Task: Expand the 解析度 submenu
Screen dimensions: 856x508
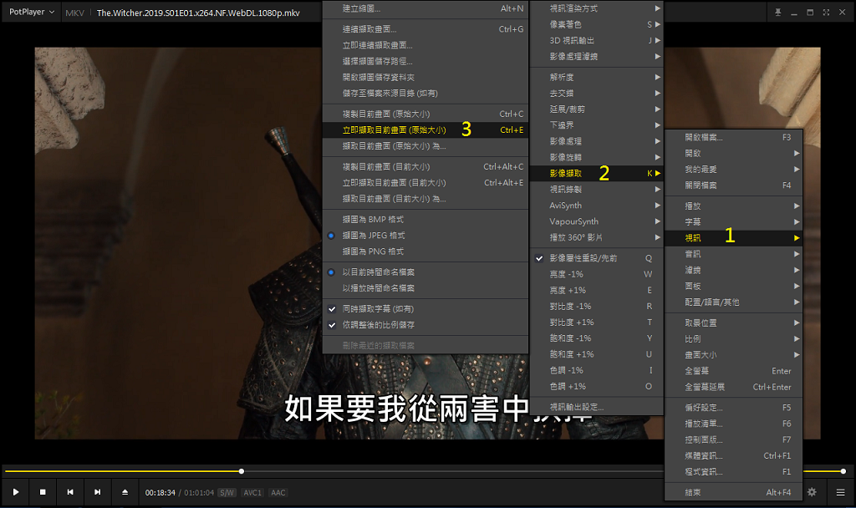Action: pos(597,77)
